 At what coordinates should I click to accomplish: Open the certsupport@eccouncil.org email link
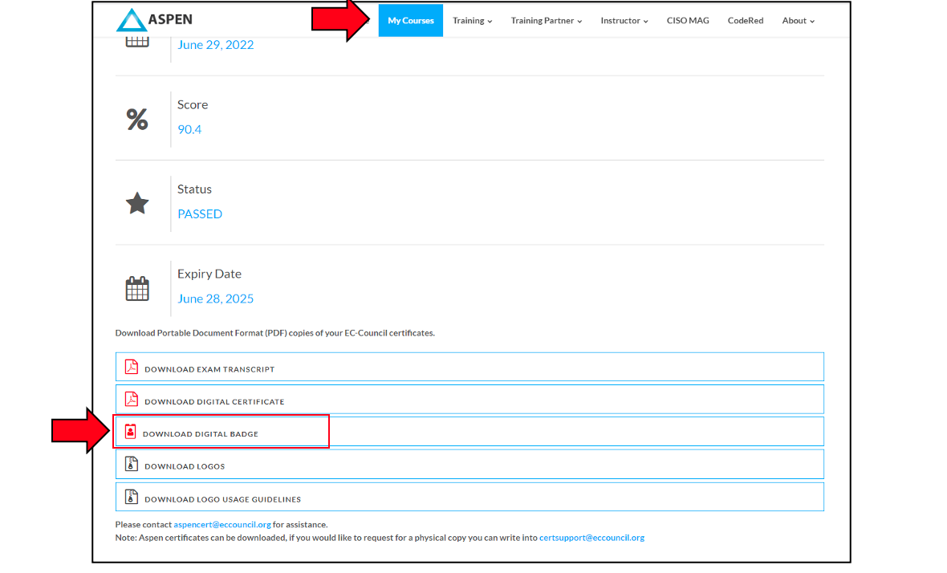coord(591,538)
